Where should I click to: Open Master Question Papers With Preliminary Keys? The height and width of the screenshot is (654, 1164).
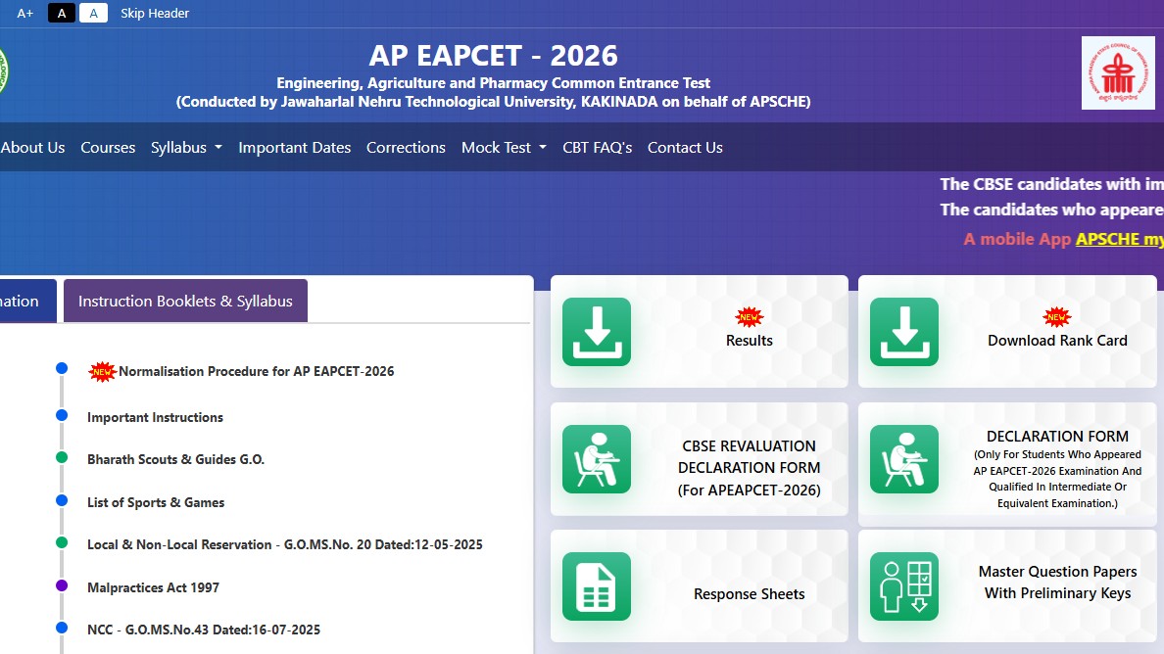click(1057, 583)
